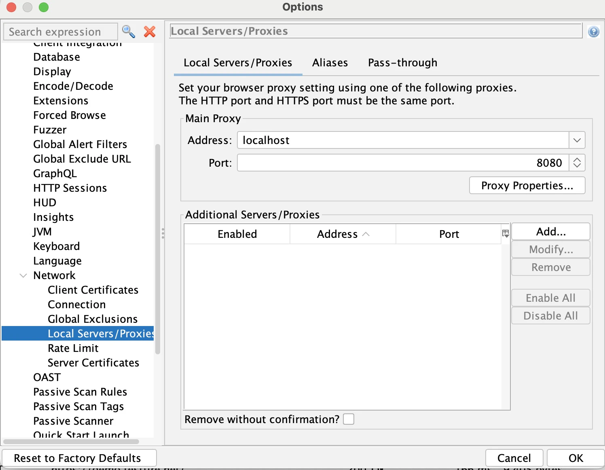Click the localhost Address field
Image resolution: width=605 pixels, height=470 pixels.
pyautogui.click(x=403, y=140)
